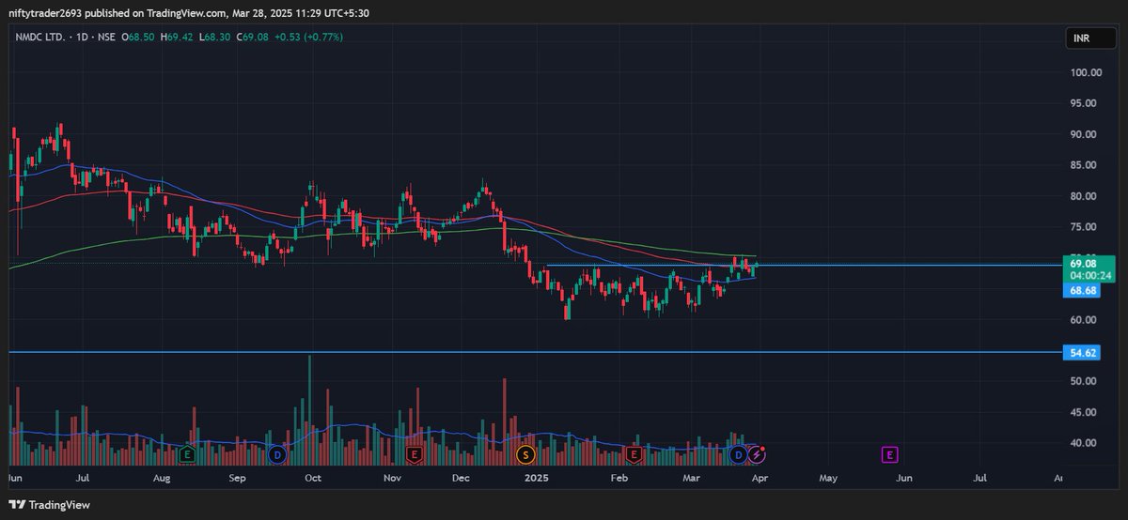
Task: Click the blue dividend marker near April
Action: (x=739, y=454)
